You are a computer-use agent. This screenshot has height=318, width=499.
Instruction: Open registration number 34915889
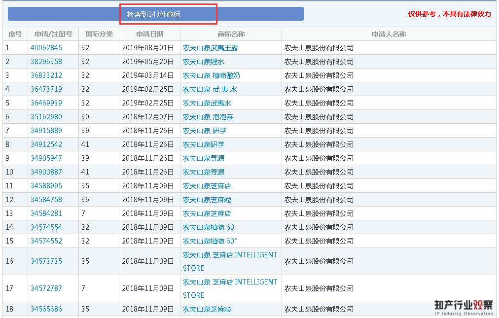46,131
